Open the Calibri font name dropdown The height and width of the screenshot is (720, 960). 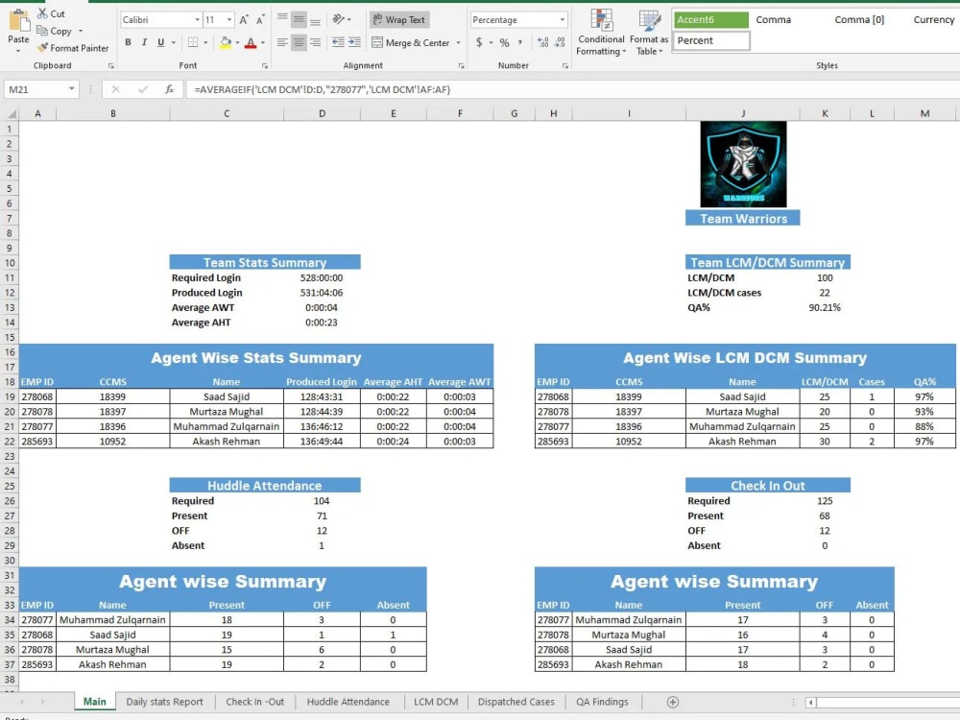tap(197, 19)
